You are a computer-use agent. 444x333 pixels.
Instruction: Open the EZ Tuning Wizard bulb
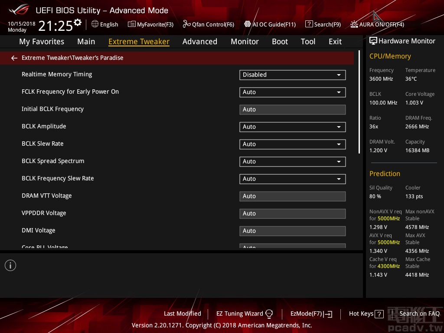pos(269,314)
